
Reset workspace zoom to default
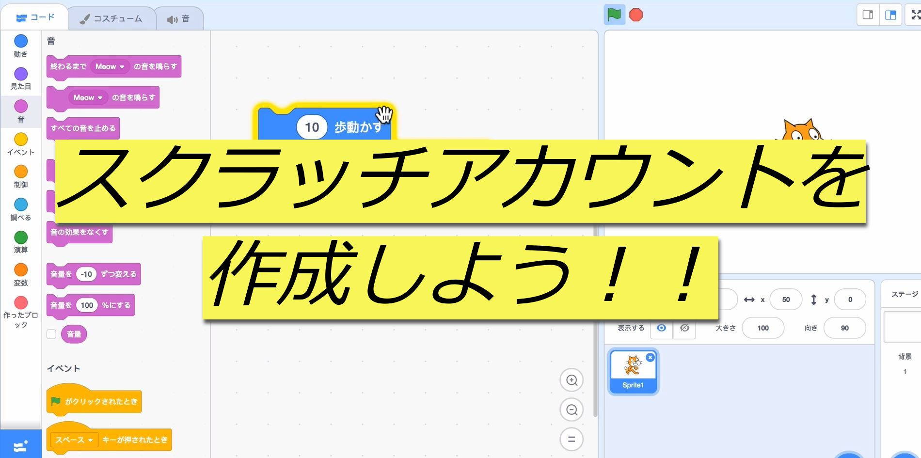pos(572,439)
